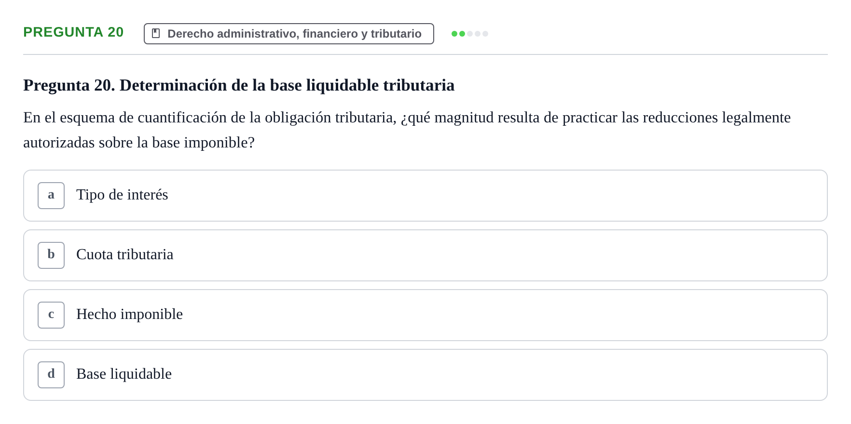
Task: Click empty area of option d card
Action: [x=482, y=375]
